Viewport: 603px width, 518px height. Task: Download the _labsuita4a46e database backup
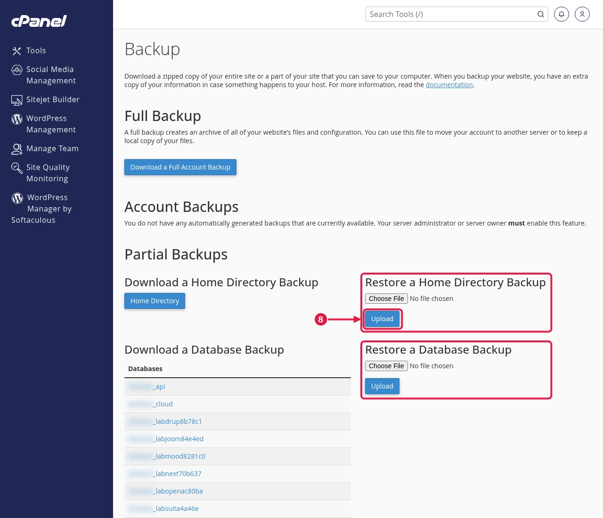pos(163,509)
